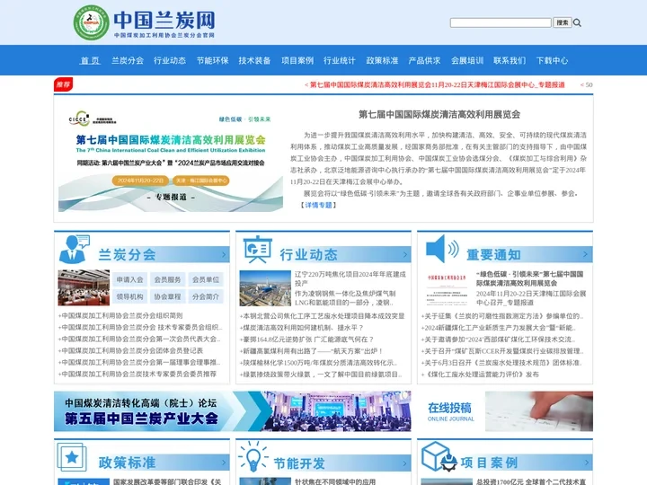Click the 在线投稿 Online Journal banner
This screenshot has height=485, width=647.
point(505,411)
